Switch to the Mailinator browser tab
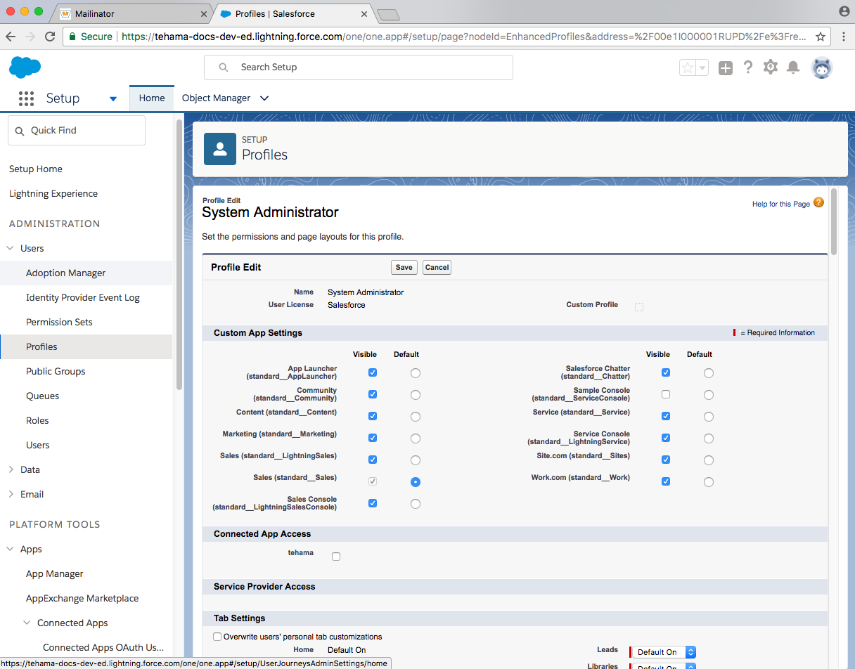This screenshot has height=669, width=855. pyautogui.click(x=134, y=14)
